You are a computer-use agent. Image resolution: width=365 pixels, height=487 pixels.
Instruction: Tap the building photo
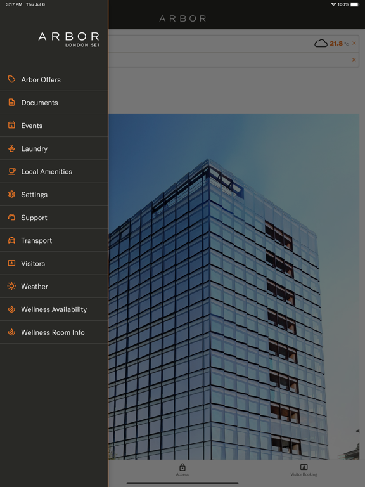click(x=234, y=287)
